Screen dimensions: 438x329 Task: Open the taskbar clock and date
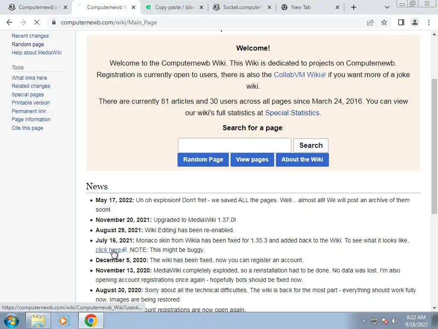point(416,321)
